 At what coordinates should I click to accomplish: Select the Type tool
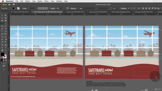pyautogui.click(x=2, y=23)
